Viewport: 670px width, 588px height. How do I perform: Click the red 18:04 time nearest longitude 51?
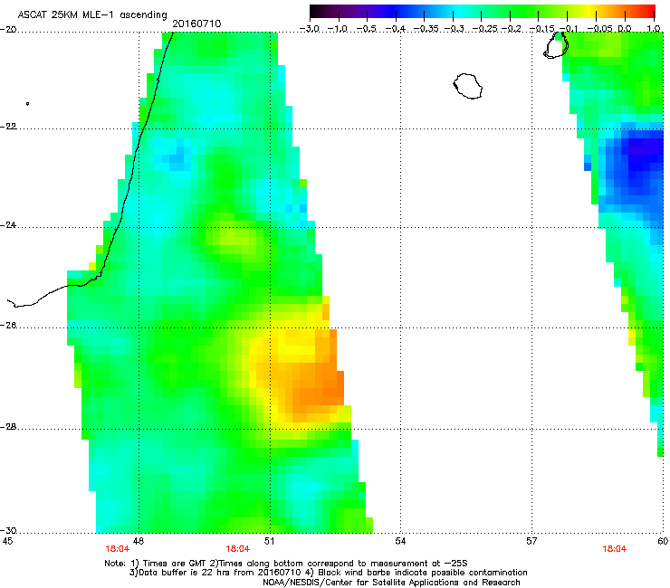pyautogui.click(x=238, y=549)
